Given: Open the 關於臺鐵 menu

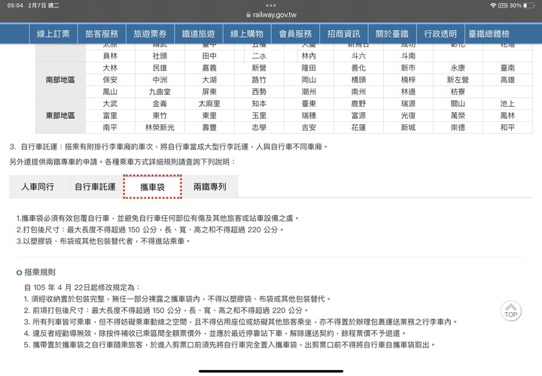Looking at the screenshot, I should 392,34.
